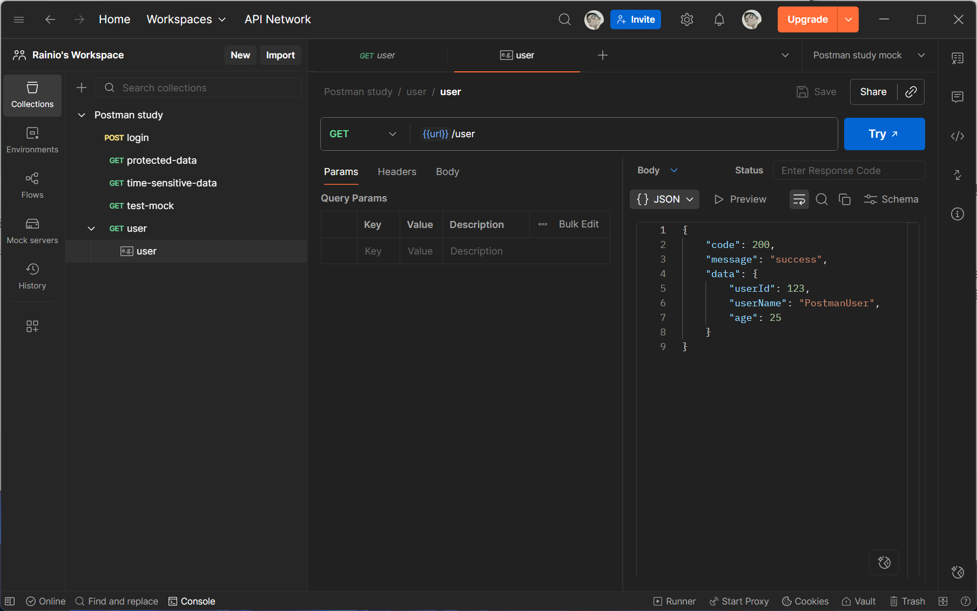Viewport: 977px width, 611px height.
Task: Open the settings gear icon
Action: [x=686, y=19]
